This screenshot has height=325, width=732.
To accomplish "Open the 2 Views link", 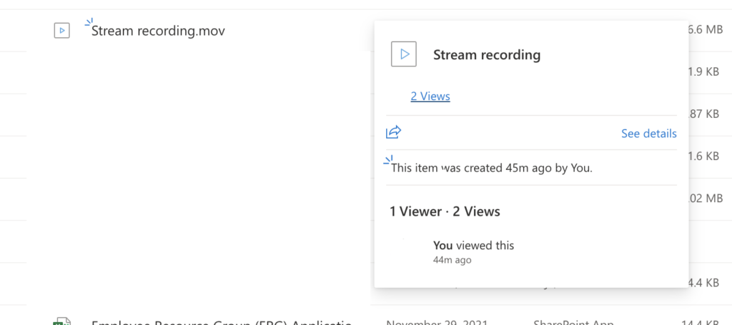I will click(430, 96).
